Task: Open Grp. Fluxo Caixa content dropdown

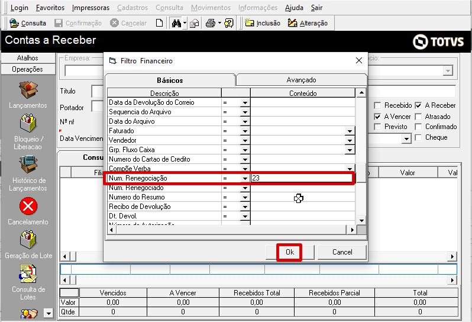Action: click(x=350, y=150)
